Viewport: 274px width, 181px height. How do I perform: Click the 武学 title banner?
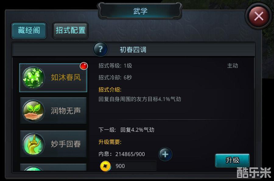click(140, 11)
